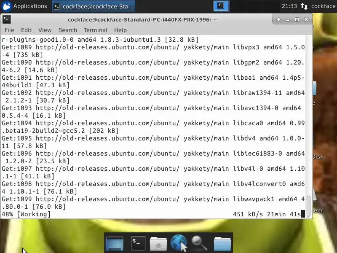Viewport: 337px width, 253px height.
Task: Open the Search menu
Action: point(68,30)
